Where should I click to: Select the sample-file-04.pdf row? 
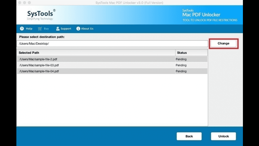(112, 71)
